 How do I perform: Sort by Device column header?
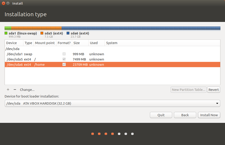[14, 43]
